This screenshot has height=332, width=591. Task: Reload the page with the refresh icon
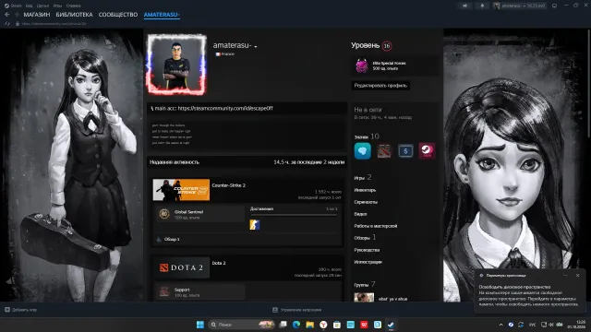click(x=7, y=23)
